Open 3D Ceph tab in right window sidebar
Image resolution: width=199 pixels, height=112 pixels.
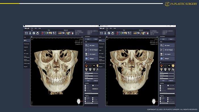point(102,54)
